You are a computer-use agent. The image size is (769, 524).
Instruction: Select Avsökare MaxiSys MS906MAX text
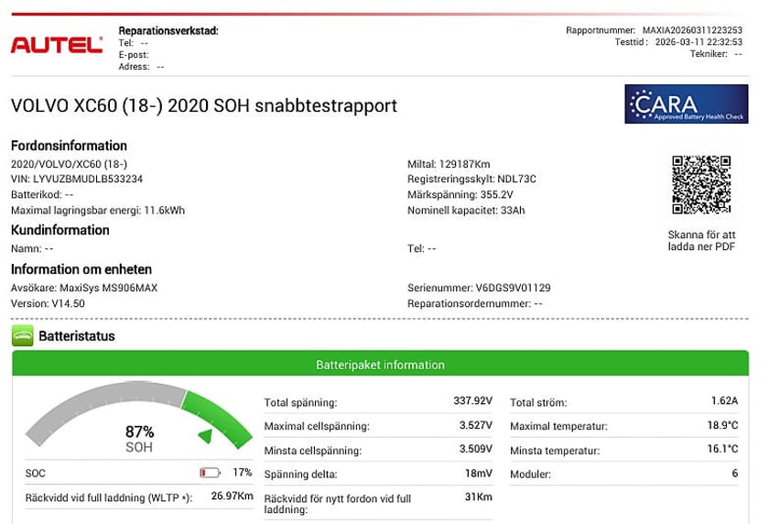click(84, 288)
